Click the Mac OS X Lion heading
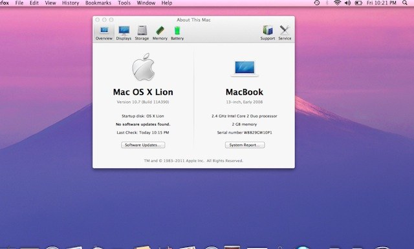 point(143,92)
